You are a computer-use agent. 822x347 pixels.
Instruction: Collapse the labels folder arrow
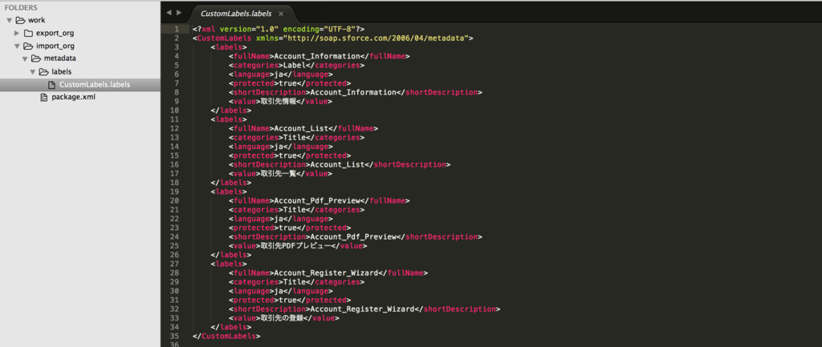click(x=32, y=71)
